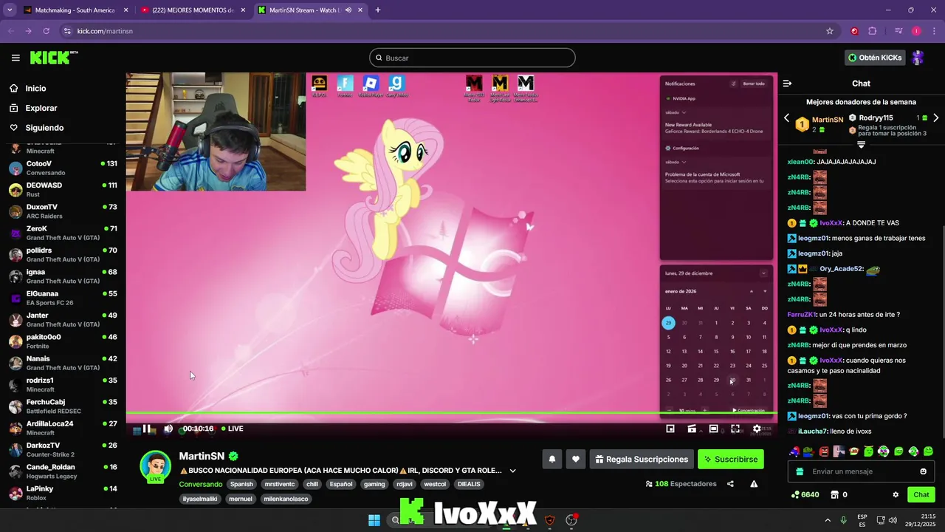Select ElGuanaa streamer in sidebar

tap(63, 298)
